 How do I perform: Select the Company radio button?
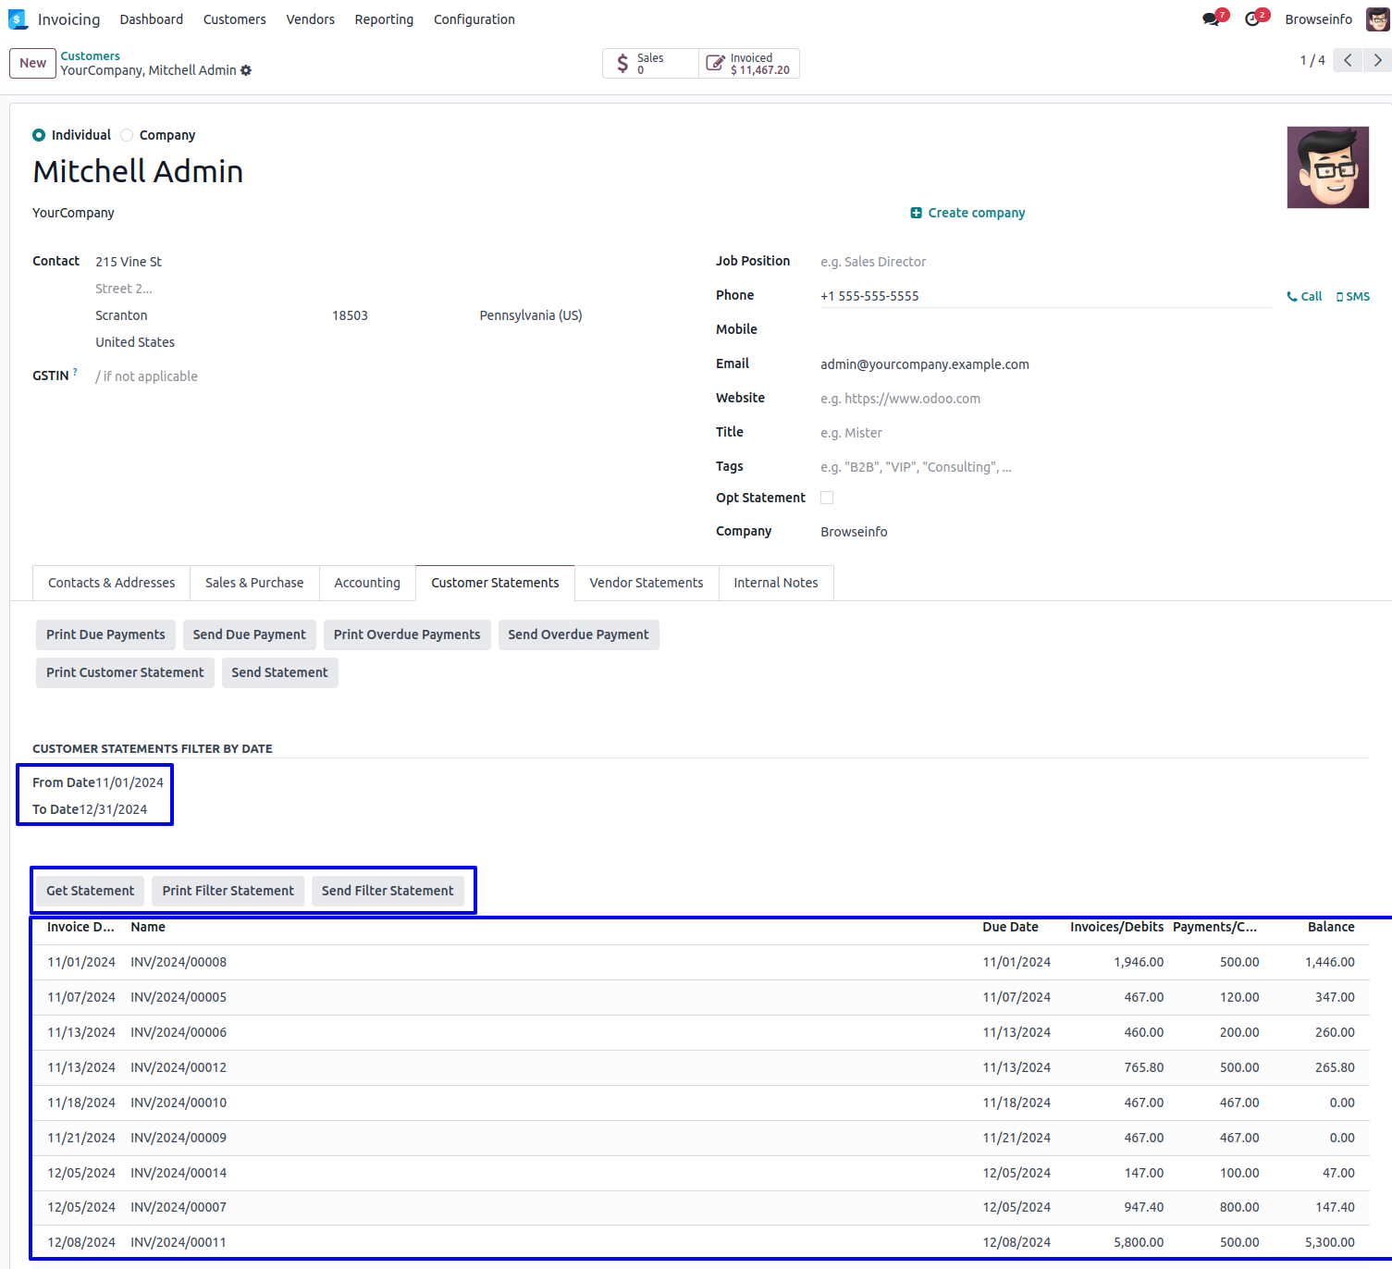(128, 135)
